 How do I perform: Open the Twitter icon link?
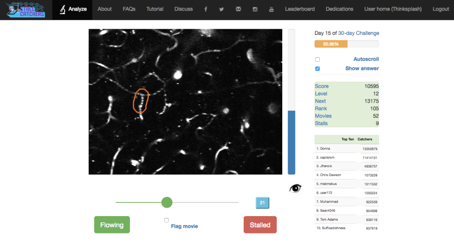(222, 9)
